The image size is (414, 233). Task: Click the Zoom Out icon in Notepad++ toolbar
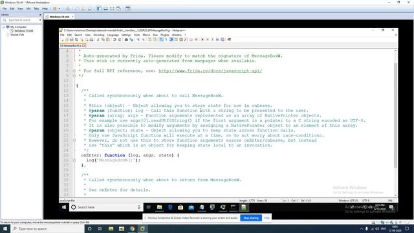(144, 39)
